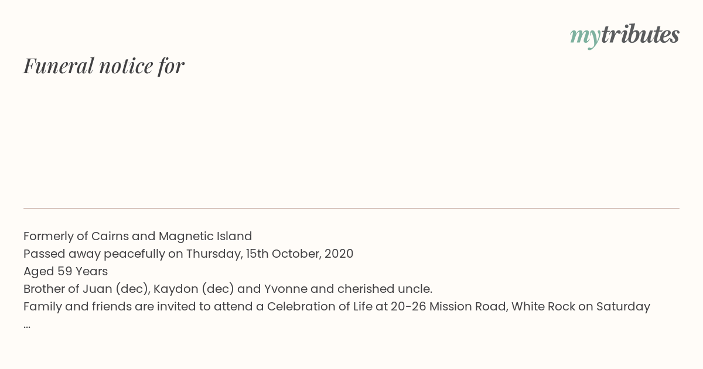Select the "Funeral notice for" heading
This screenshot has width=703, height=369.
pos(104,66)
